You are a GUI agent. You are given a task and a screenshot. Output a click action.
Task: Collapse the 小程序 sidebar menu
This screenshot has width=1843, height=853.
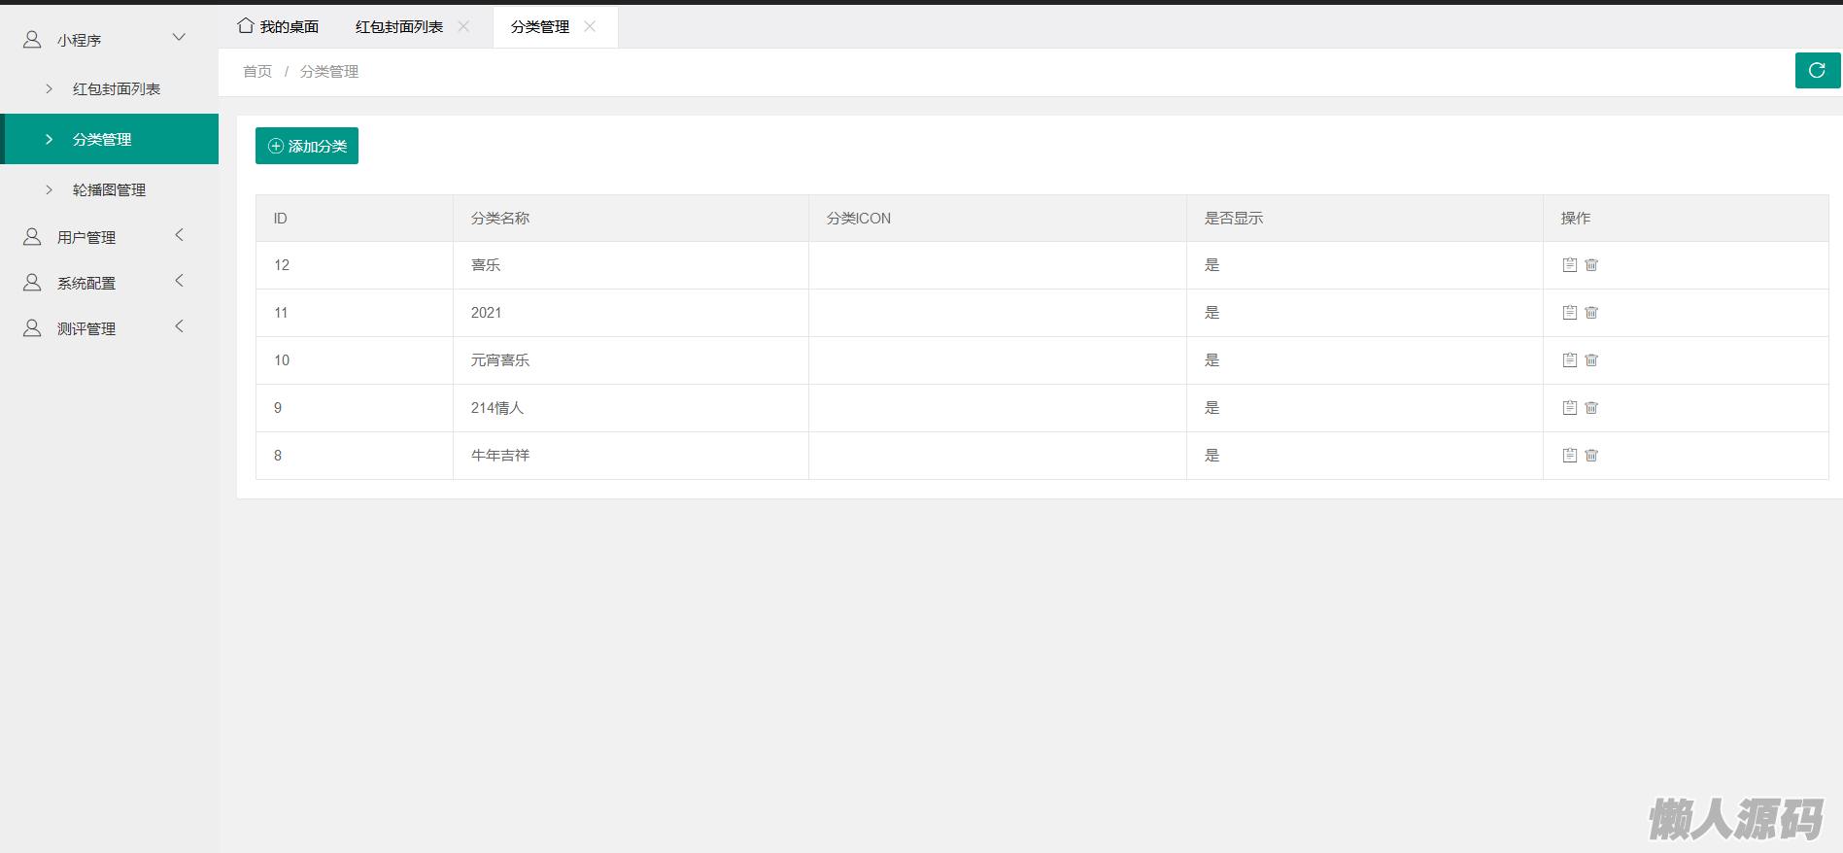178,39
